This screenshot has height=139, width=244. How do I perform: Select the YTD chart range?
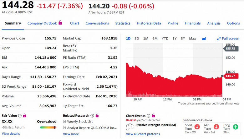tap(165, 39)
